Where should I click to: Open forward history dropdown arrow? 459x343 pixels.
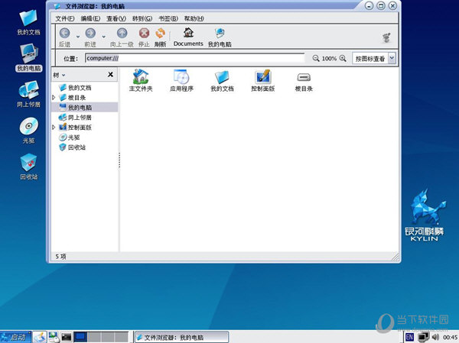pos(103,37)
